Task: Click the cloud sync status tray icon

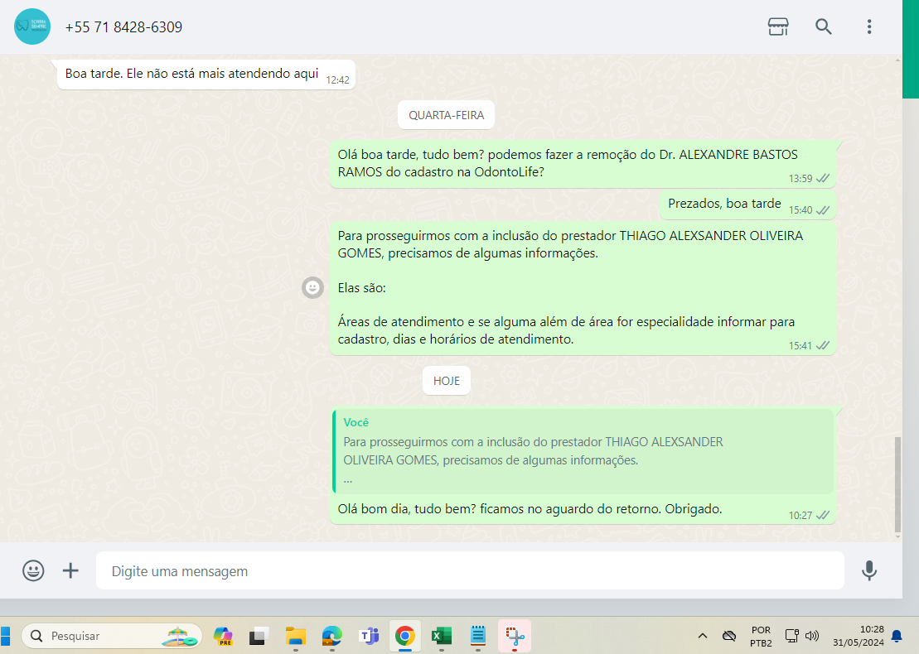Action: click(729, 636)
